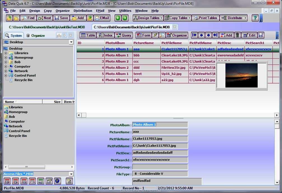Switch to the Organize panel tab
This screenshot has width=282, height=193.
36,36
